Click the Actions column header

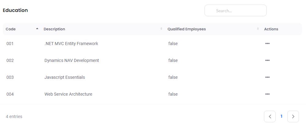[x=271, y=29]
